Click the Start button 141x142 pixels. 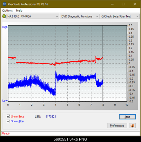(x=127, y=117)
